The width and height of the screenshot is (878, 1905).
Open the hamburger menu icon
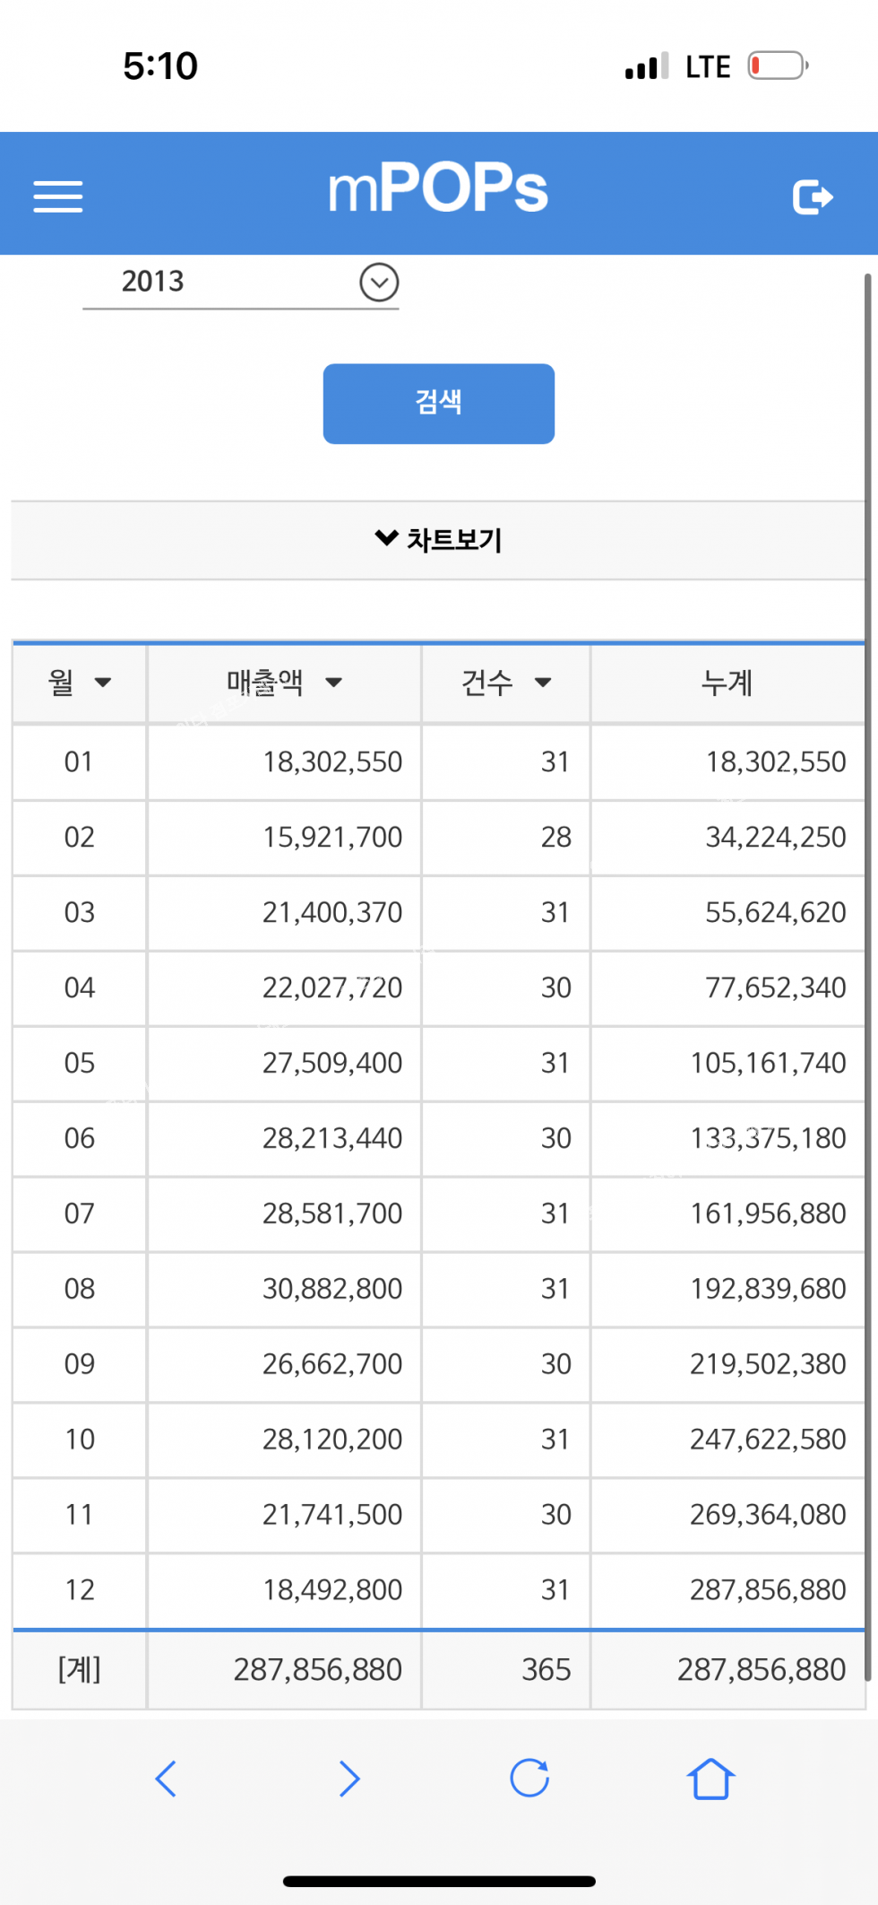pyautogui.click(x=58, y=196)
